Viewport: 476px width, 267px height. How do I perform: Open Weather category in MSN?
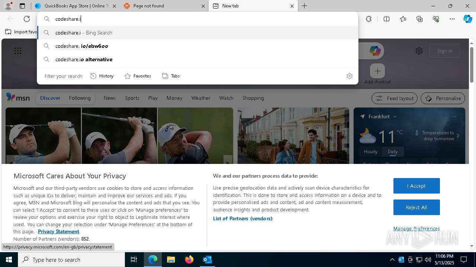tap(201, 98)
